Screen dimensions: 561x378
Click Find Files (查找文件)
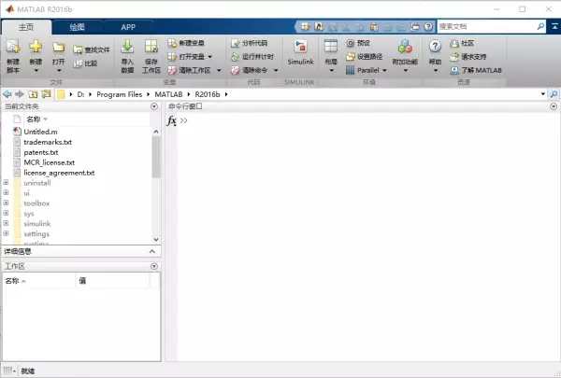92,49
